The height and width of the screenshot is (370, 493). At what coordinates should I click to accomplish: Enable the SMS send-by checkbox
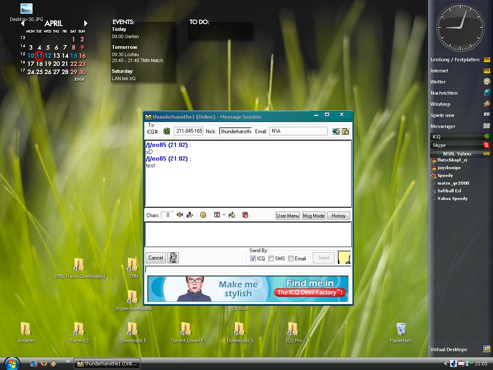click(271, 258)
